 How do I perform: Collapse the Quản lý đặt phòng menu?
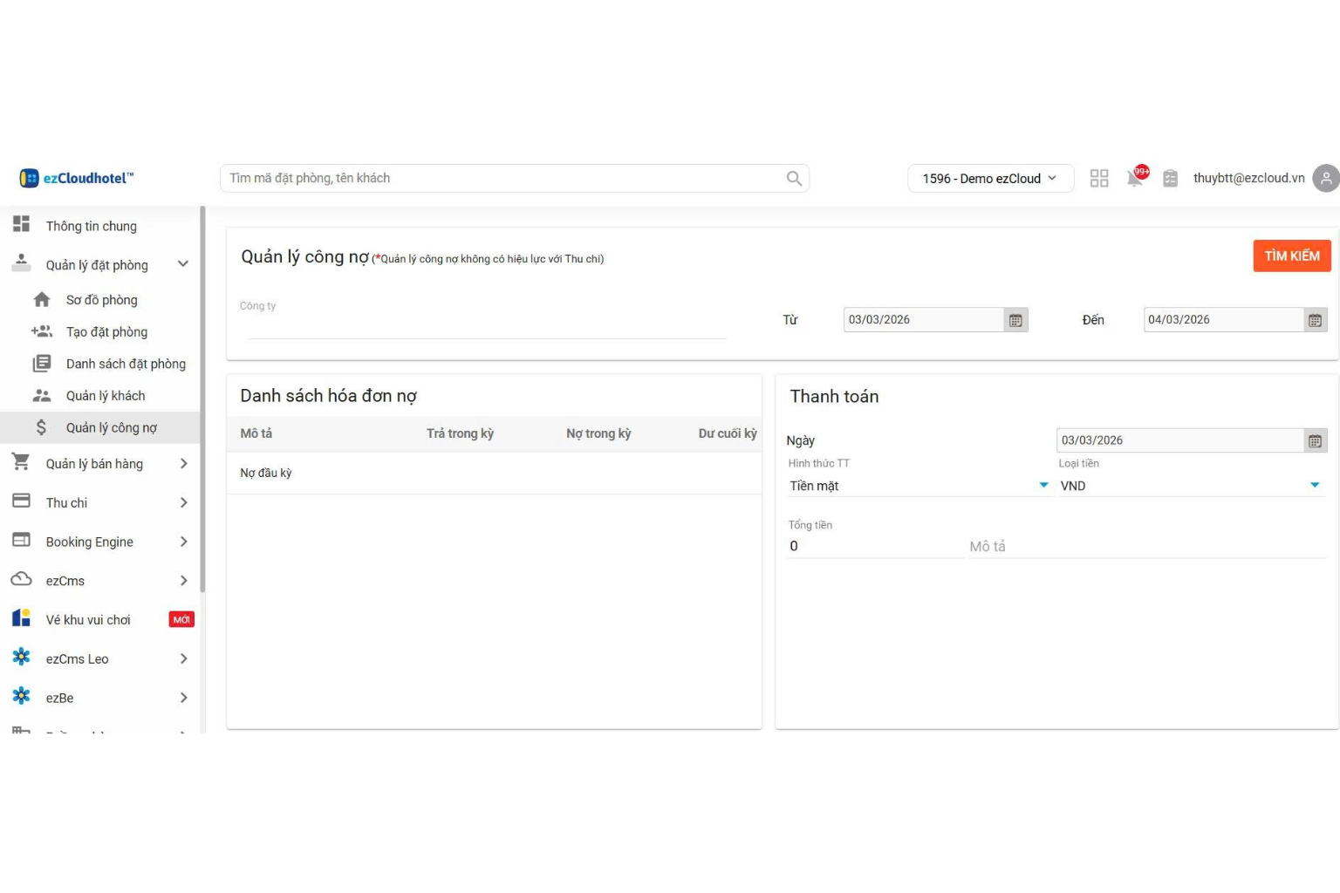tap(183, 264)
